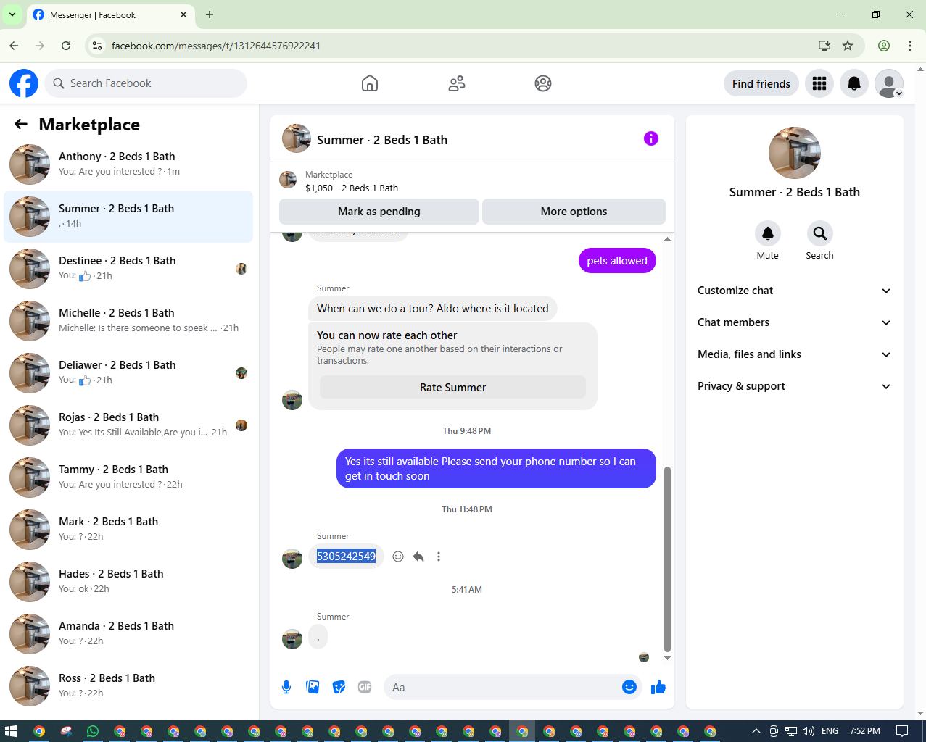Open the Notifications bell icon
The height and width of the screenshot is (742, 926).
click(x=854, y=83)
